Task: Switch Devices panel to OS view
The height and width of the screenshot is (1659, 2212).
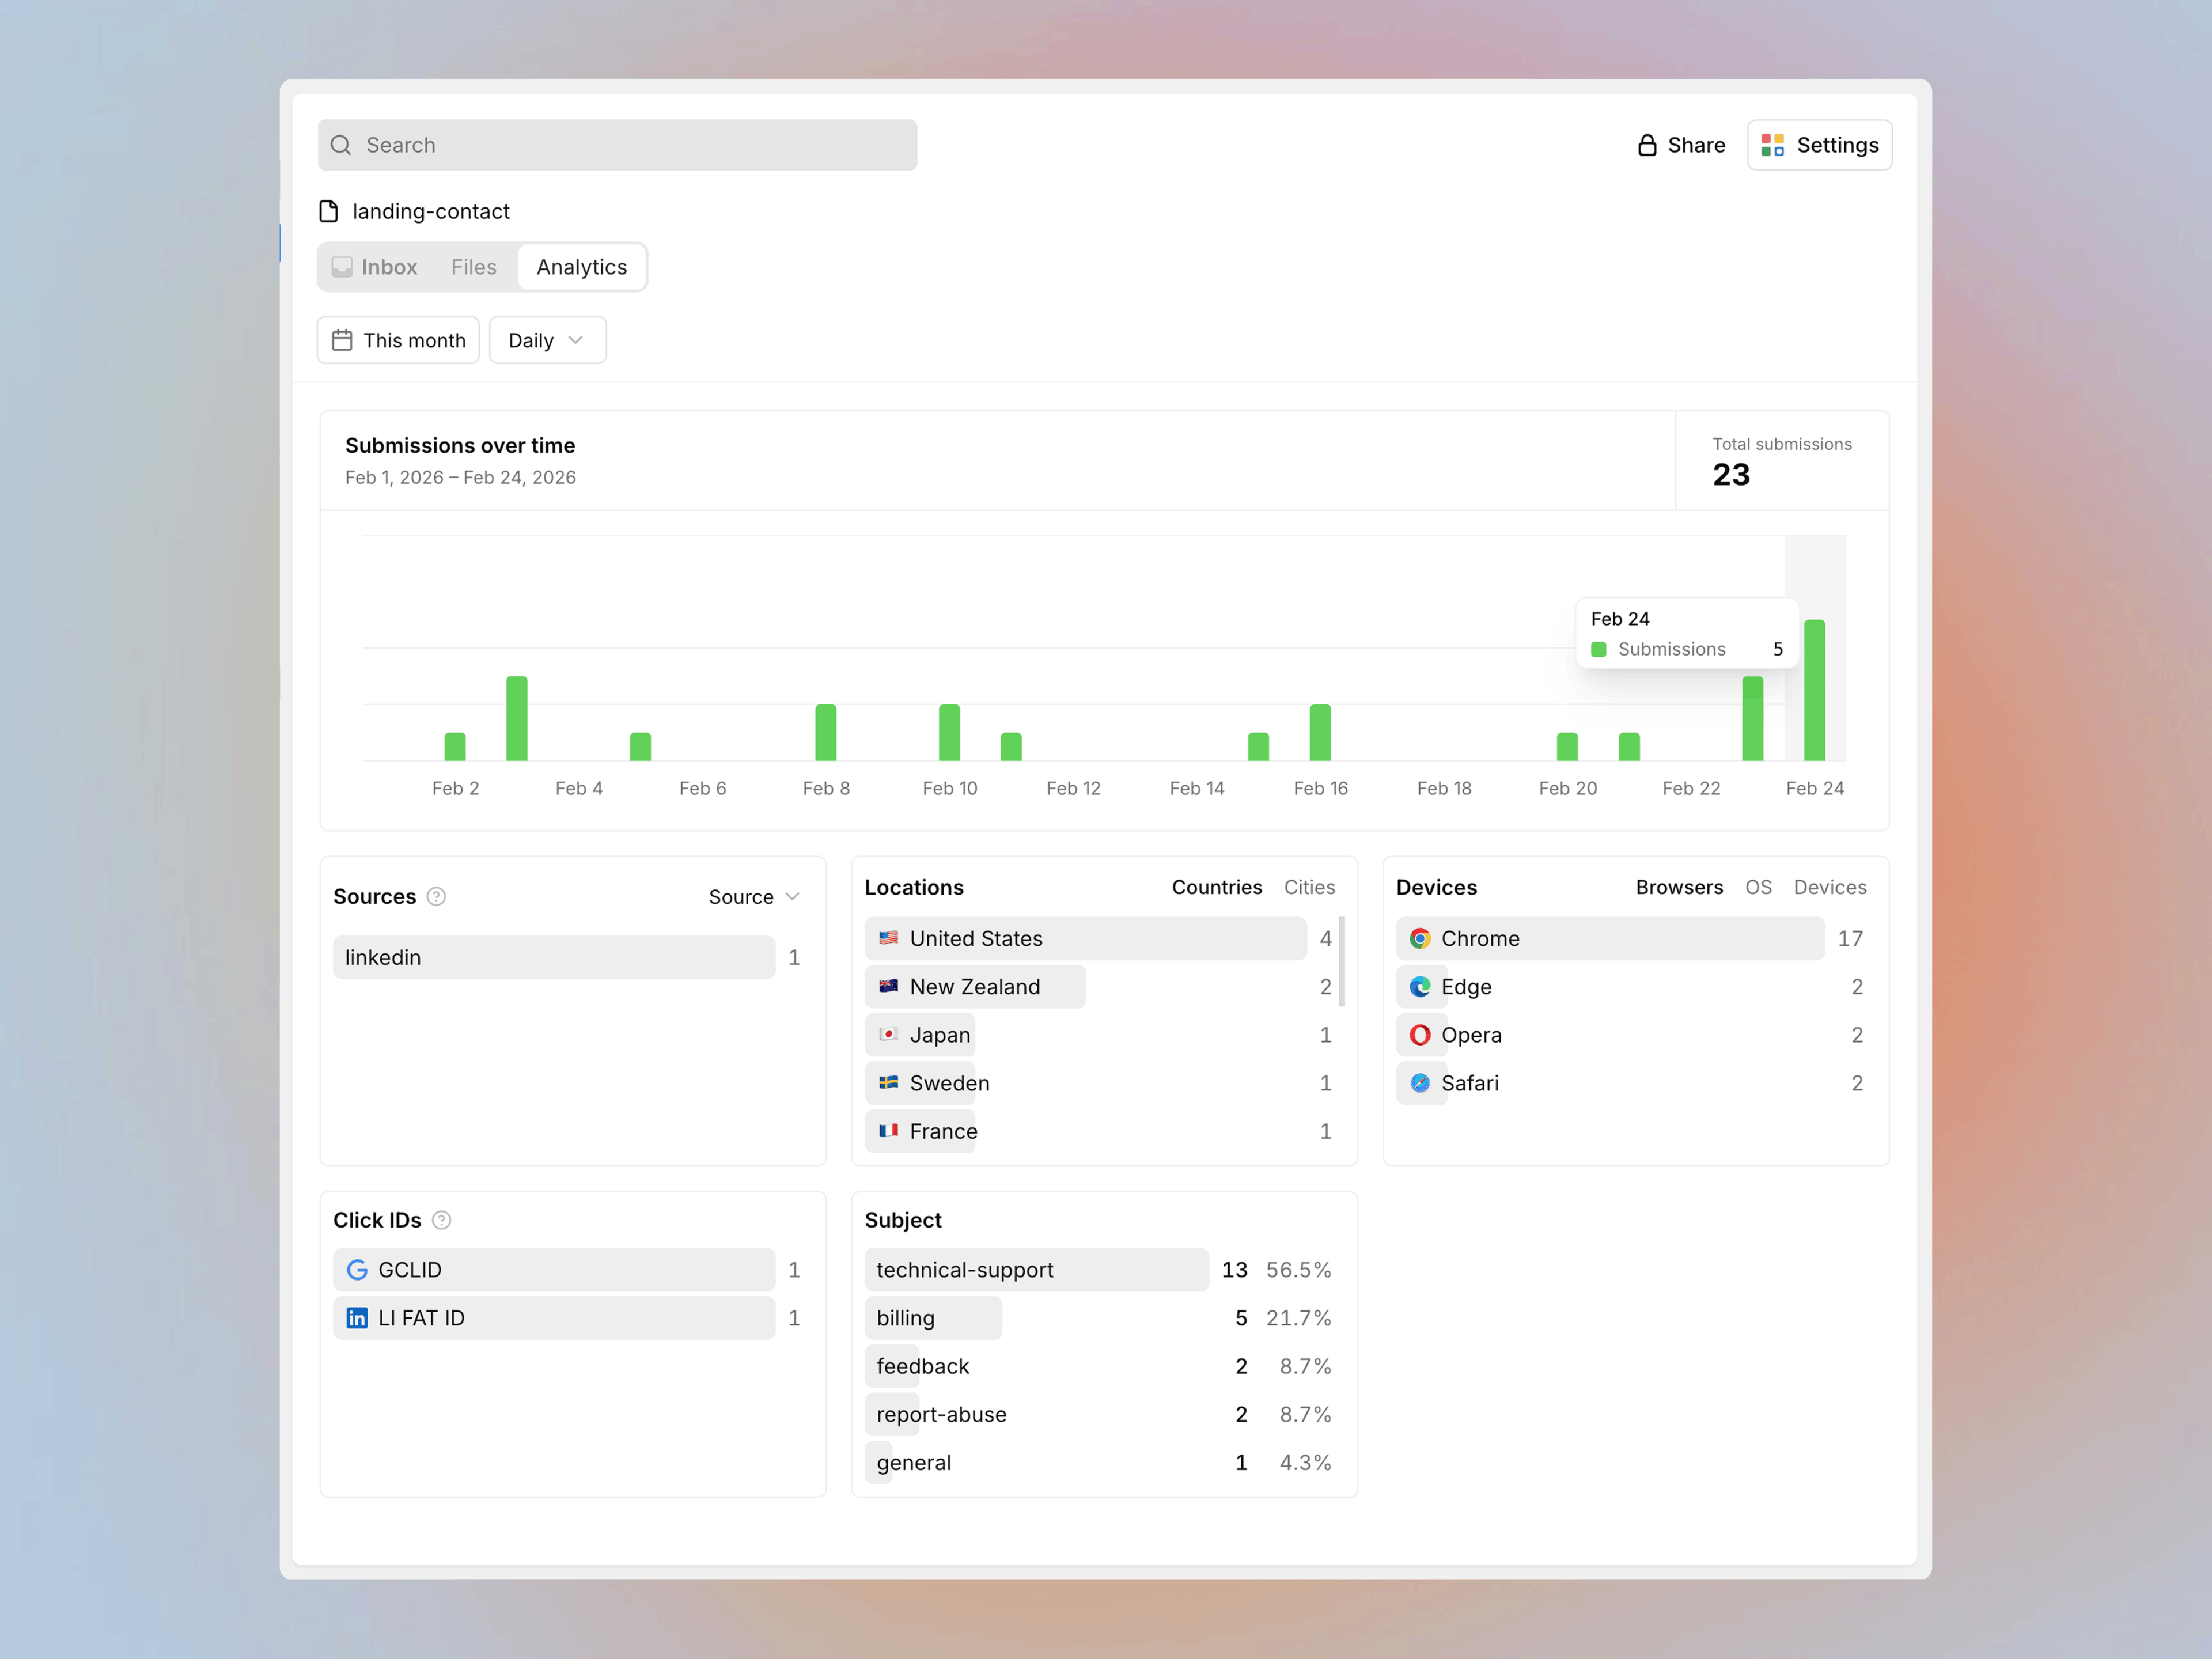Action: (x=1759, y=887)
